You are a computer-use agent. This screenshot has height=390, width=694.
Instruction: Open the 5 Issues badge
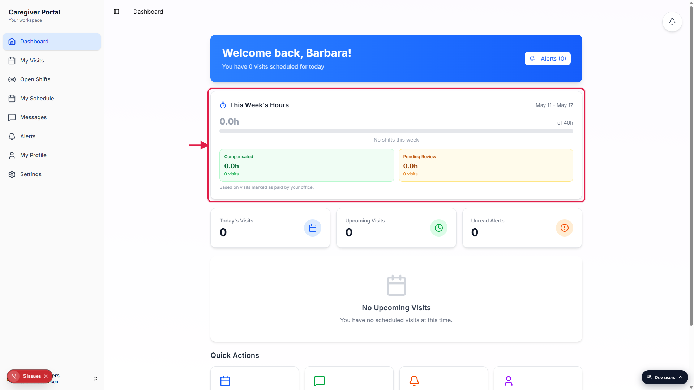[32, 376]
